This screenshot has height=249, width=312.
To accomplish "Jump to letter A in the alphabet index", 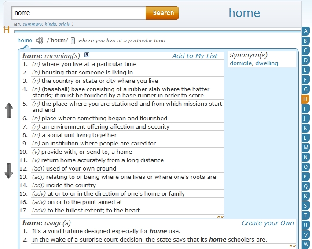I will tap(306, 31).
